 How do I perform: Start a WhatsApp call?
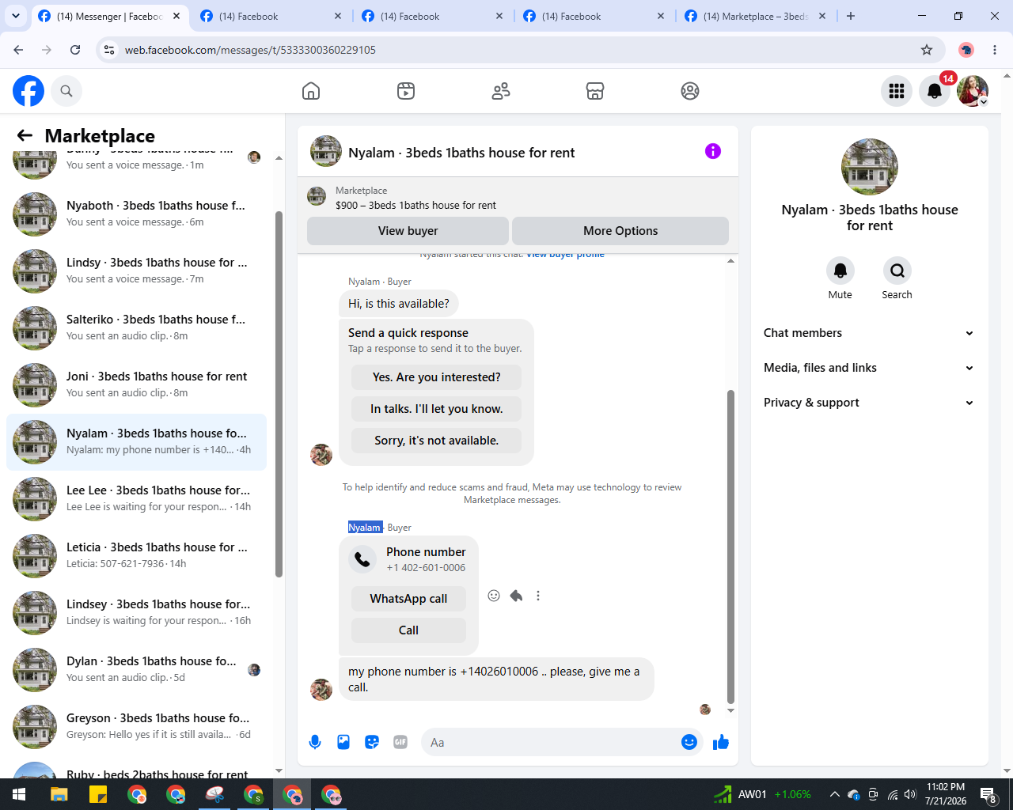tap(408, 599)
